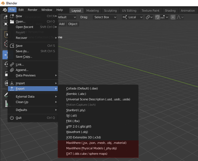Screen dimensions: 198x161
Task: Click the editor type icon
Action: click(x=5, y=17)
